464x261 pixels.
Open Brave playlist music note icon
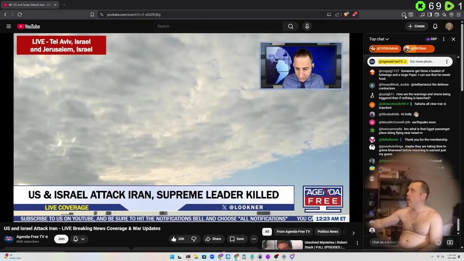[422, 14]
